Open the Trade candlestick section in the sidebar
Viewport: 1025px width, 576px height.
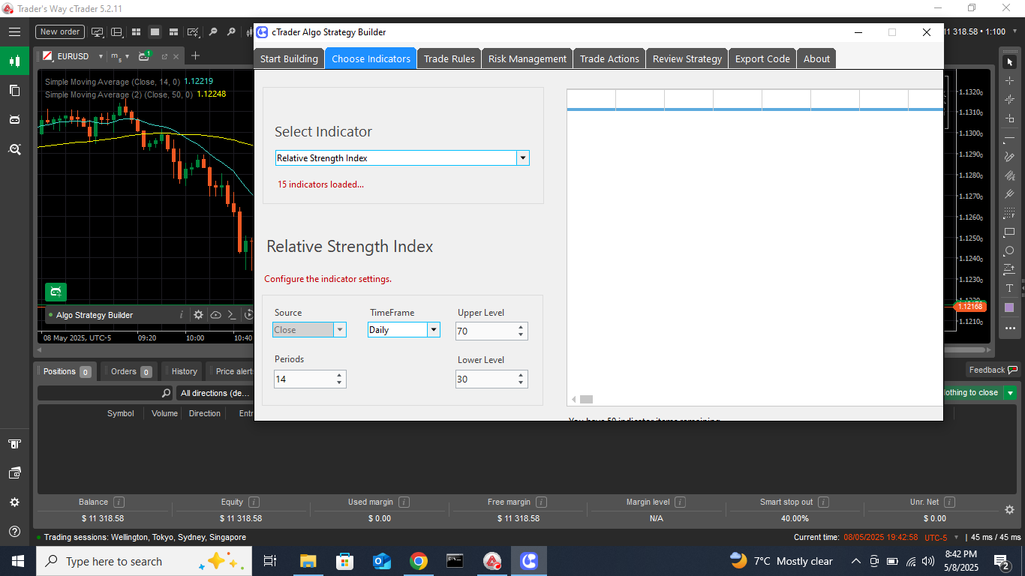coord(14,61)
